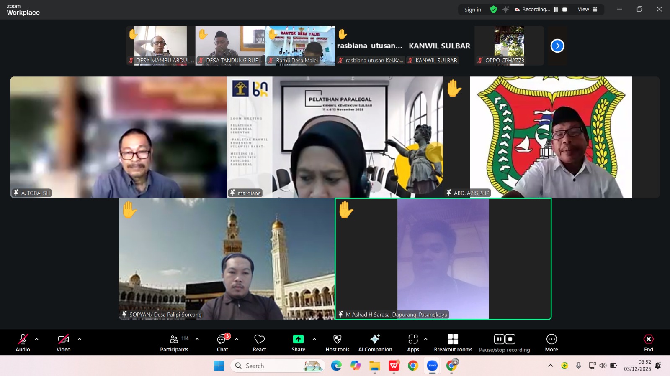Expand audio settings arrow next to Audio
This screenshot has height=376, width=670.
tap(37, 339)
